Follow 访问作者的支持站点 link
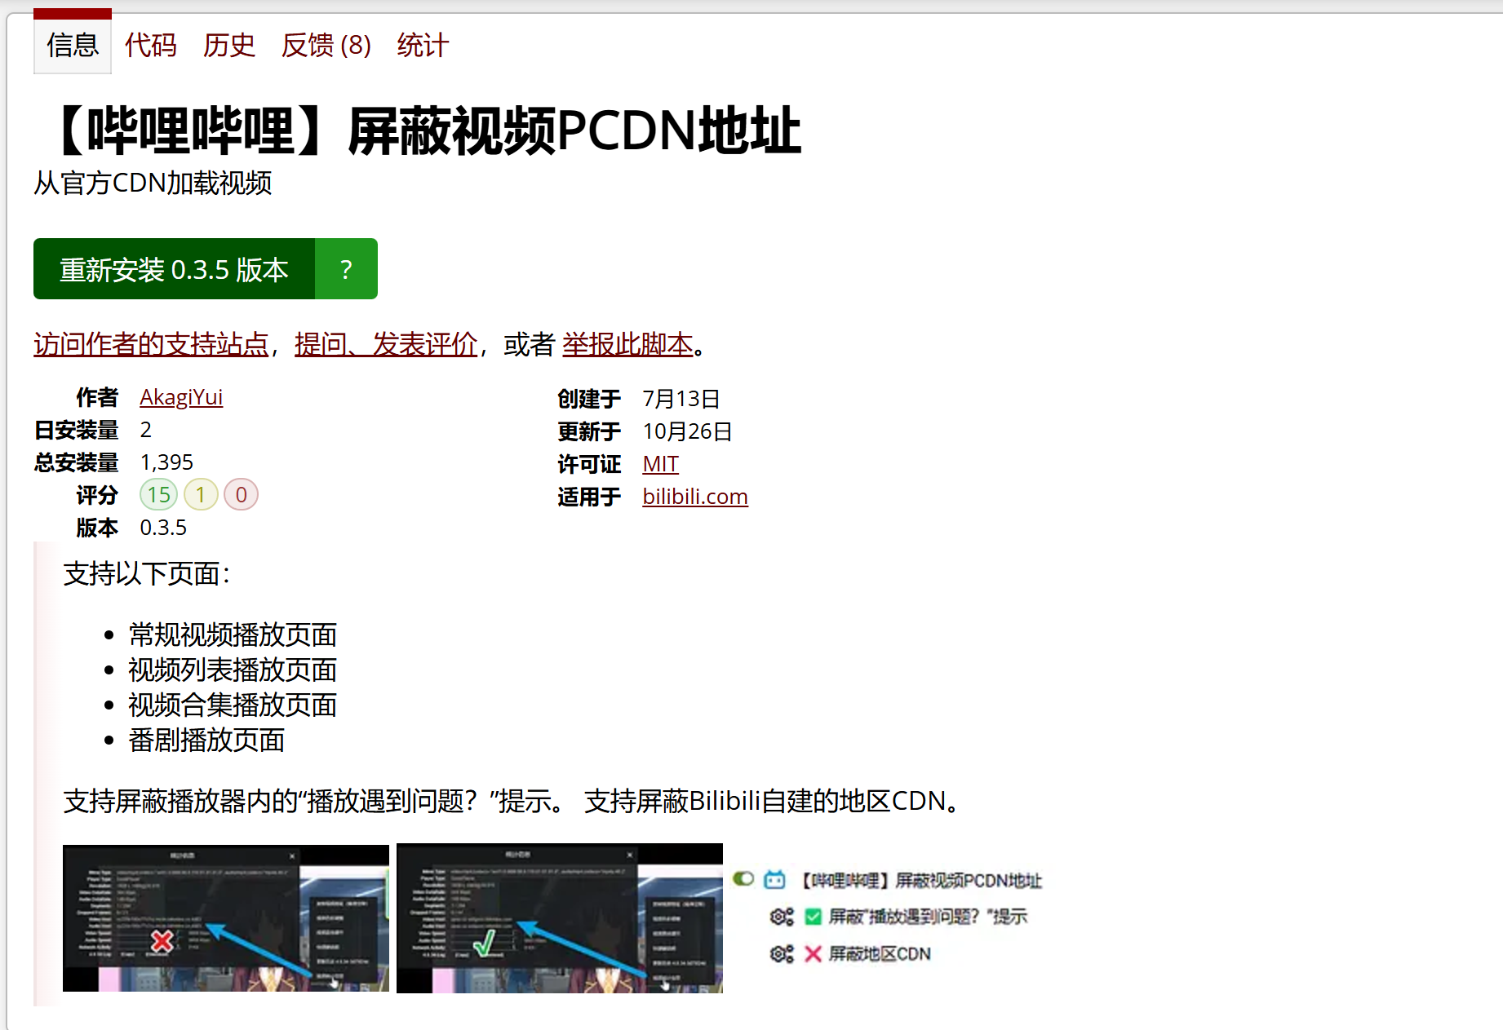Screen dimensions: 1503x1030 coord(151,344)
